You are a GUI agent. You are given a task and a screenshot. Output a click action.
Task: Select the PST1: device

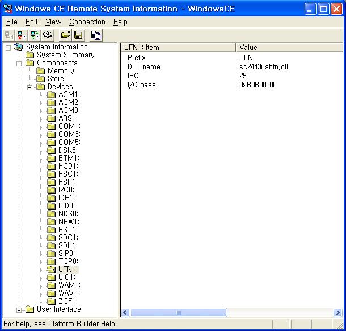tap(68, 229)
